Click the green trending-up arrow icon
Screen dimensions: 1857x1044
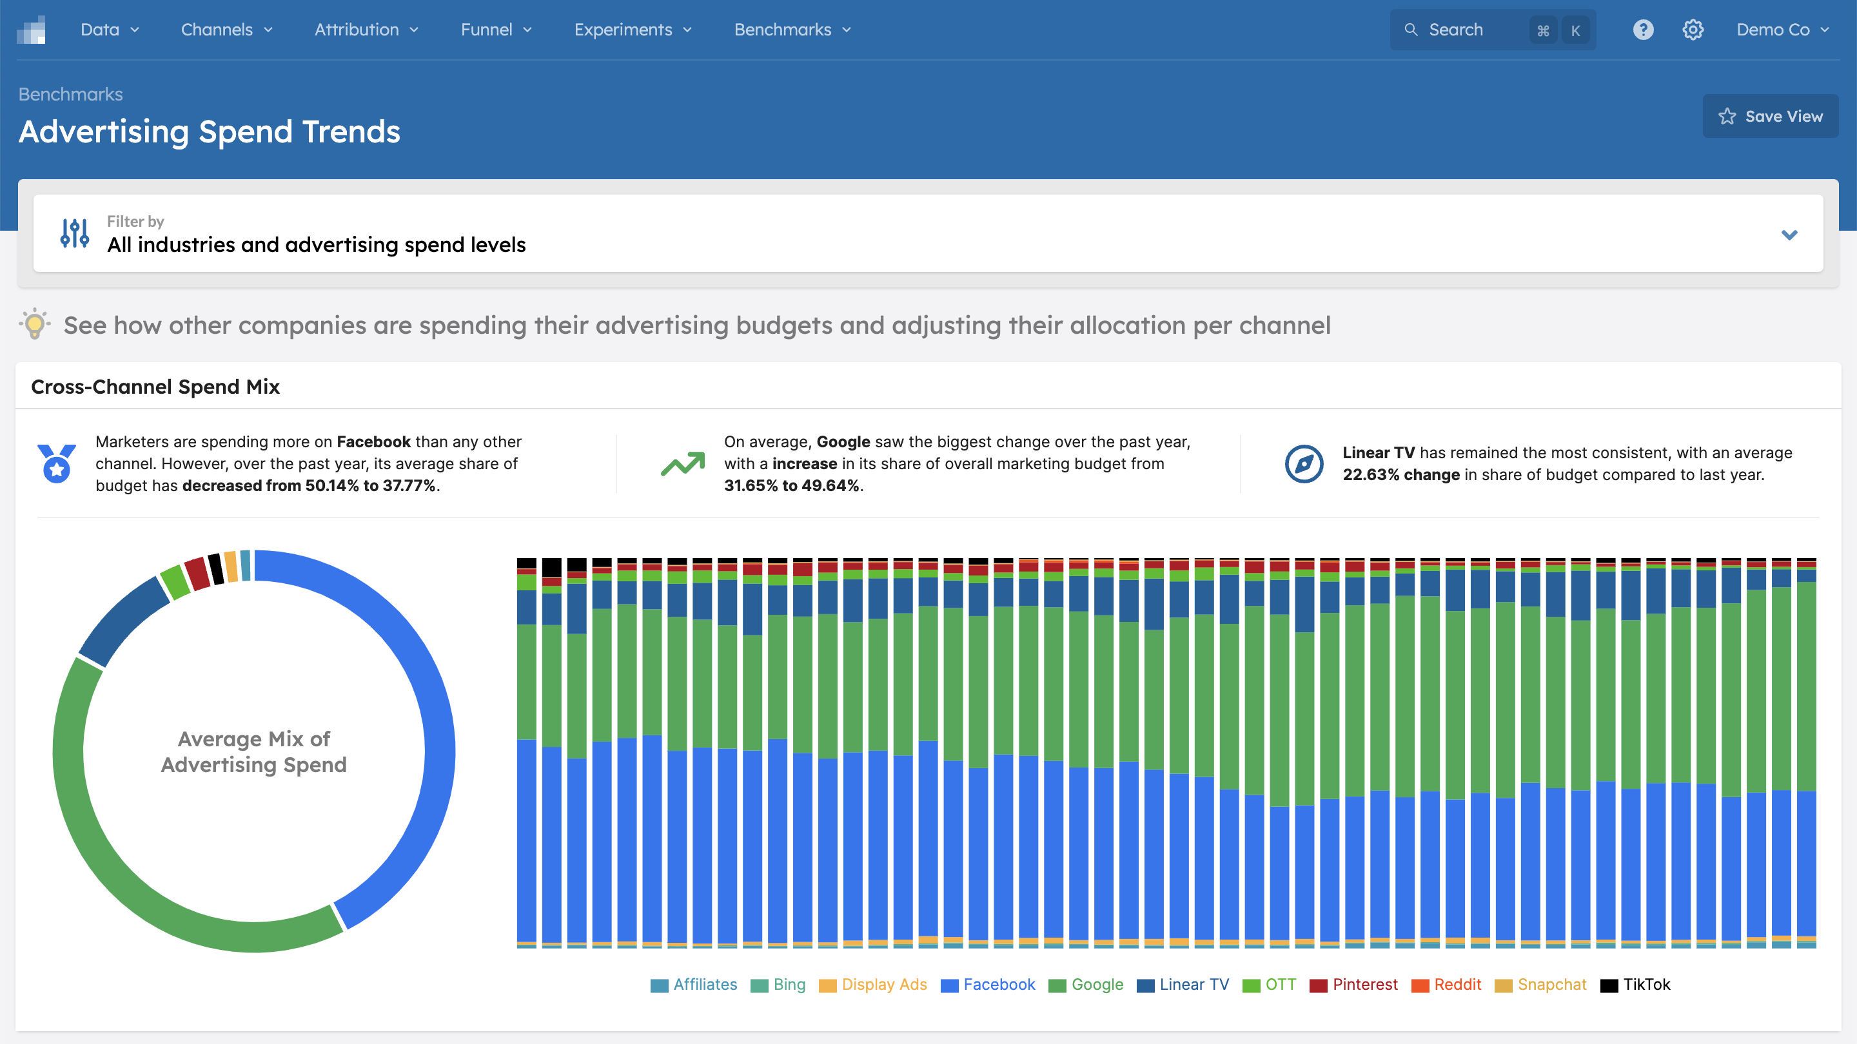pos(682,463)
